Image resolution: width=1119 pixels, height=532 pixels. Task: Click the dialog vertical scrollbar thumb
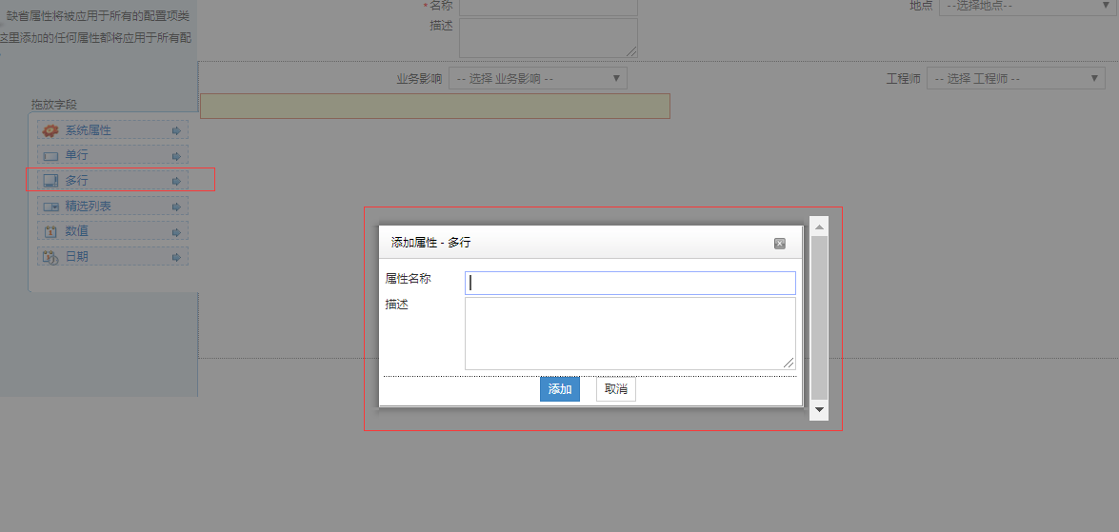[x=819, y=317]
